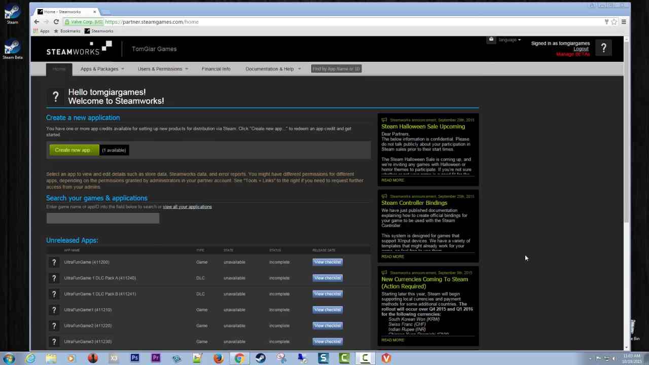Expand the Users & Permissions dropdown

pos(162,69)
